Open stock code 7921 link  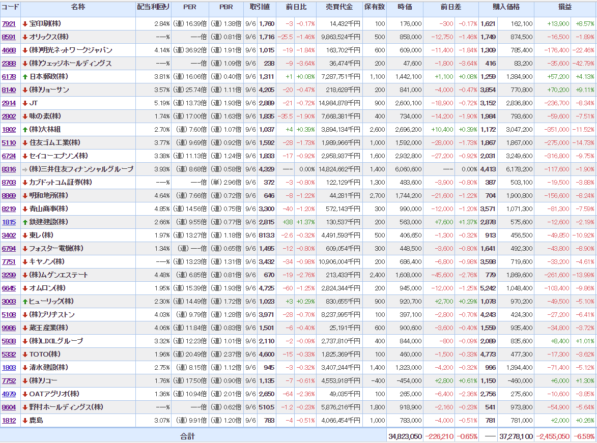(x=9, y=24)
